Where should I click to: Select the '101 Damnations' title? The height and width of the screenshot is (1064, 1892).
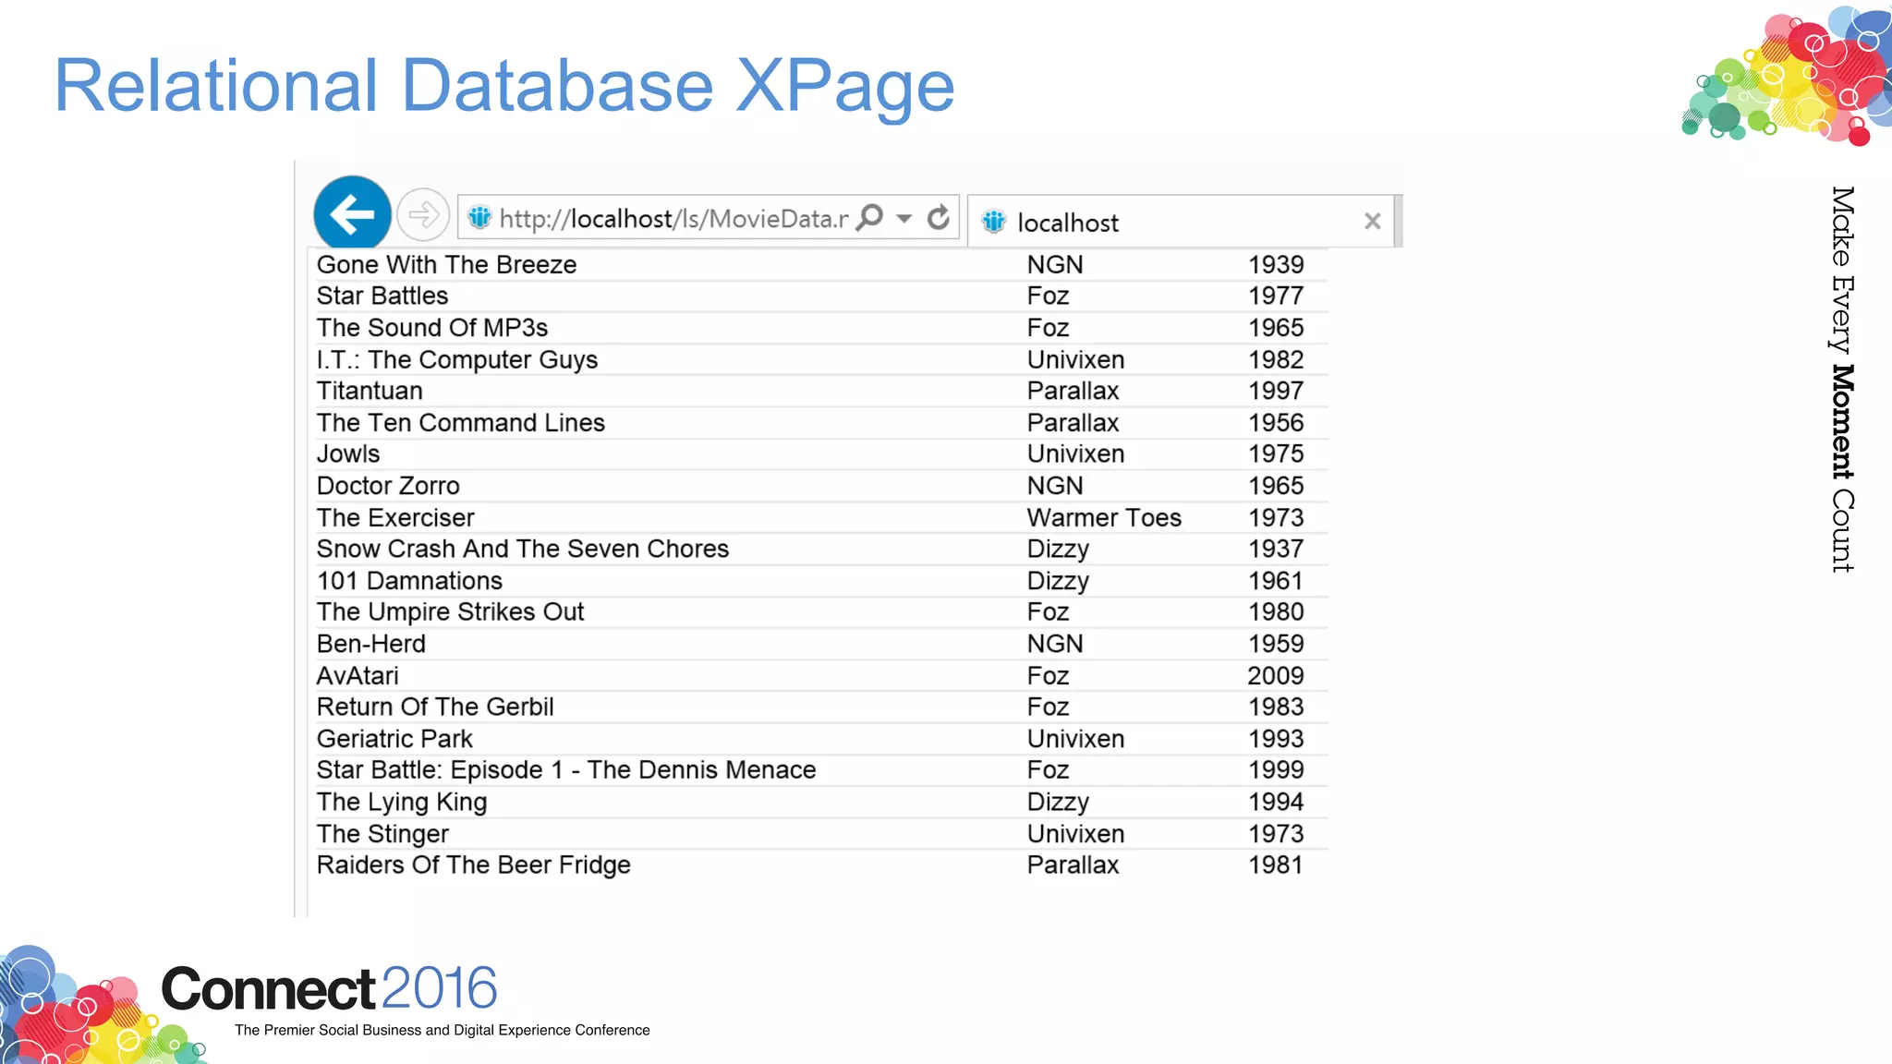click(409, 581)
